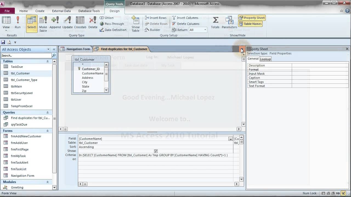The height and width of the screenshot is (197, 351).
Task: Collapse the Queries group
Action: coord(47,112)
